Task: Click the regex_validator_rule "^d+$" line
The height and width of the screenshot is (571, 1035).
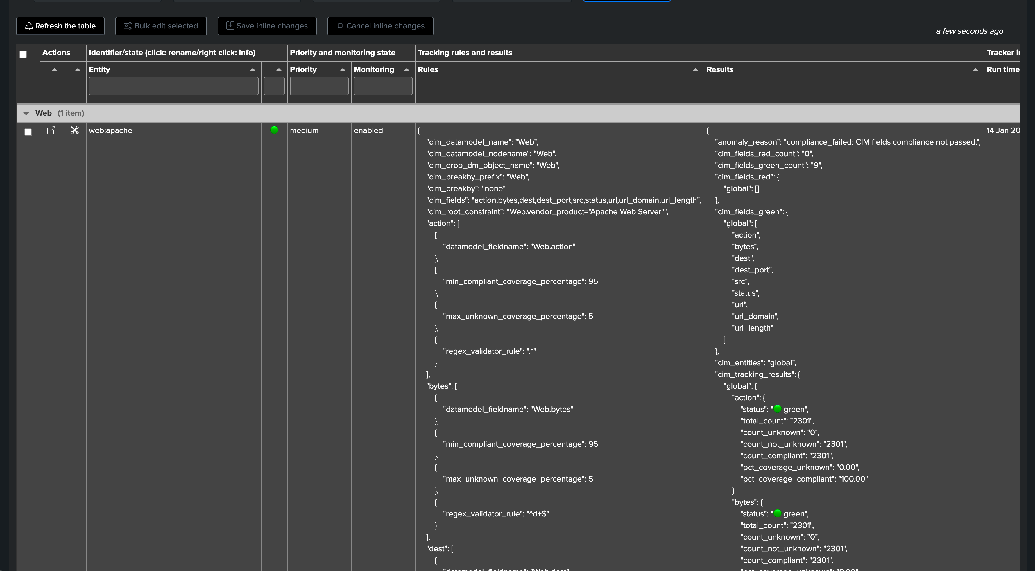Action: [496, 514]
